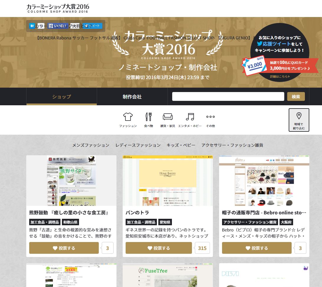Open the Bebro hat shop thumbnail
This screenshot has width=322, height=287.
click(264, 181)
